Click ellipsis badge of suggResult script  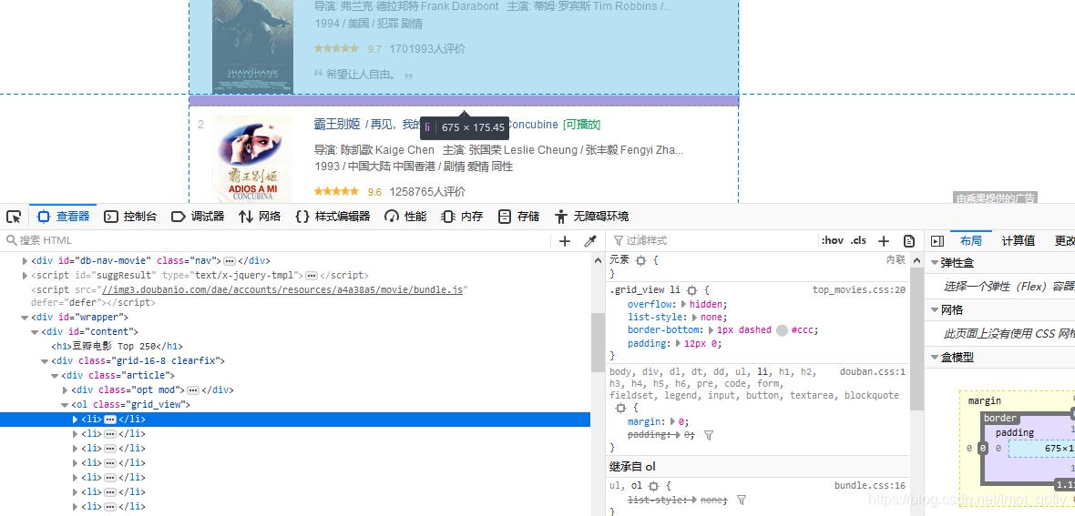point(312,276)
